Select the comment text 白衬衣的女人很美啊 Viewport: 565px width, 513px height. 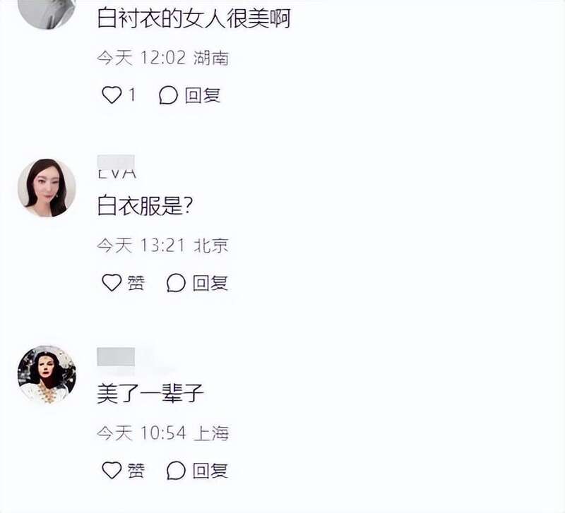(194, 18)
